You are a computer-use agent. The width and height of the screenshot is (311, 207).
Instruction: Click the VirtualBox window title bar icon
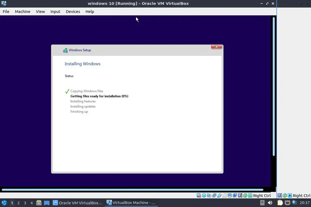[4, 3]
